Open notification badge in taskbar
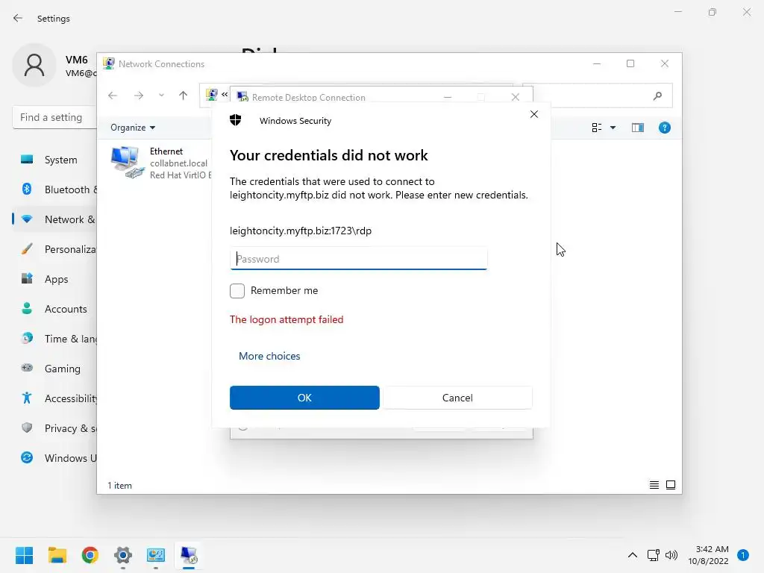The height and width of the screenshot is (573, 764). [x=743, y=555]
